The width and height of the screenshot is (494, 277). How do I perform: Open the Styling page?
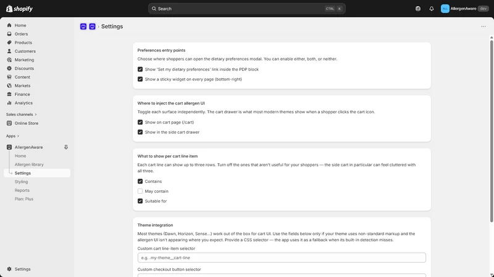(21, 182)
